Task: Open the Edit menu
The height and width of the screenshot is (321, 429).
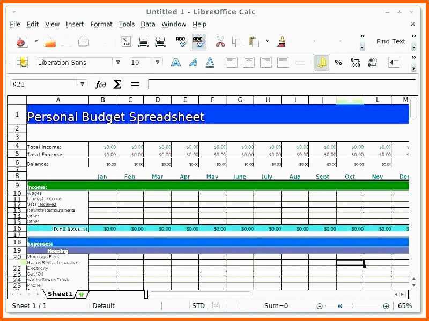Action: tap(32, 24)
